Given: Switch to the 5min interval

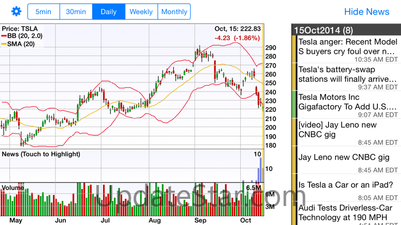Looking at the screenshot, I should click(44, 11).
